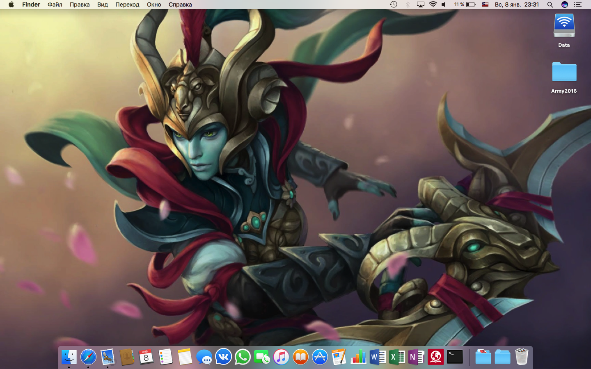591x369 pixels.
Task: Launch Pages from the dock
Action: (339, 357)
